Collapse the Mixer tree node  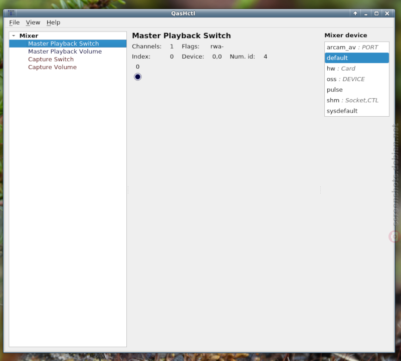point(14,36)
